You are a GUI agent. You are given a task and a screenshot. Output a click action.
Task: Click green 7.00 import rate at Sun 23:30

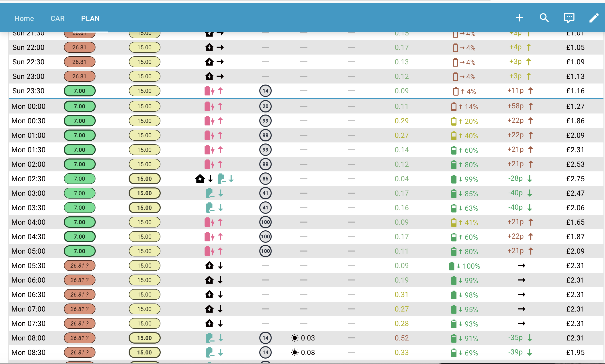(80, 91)
